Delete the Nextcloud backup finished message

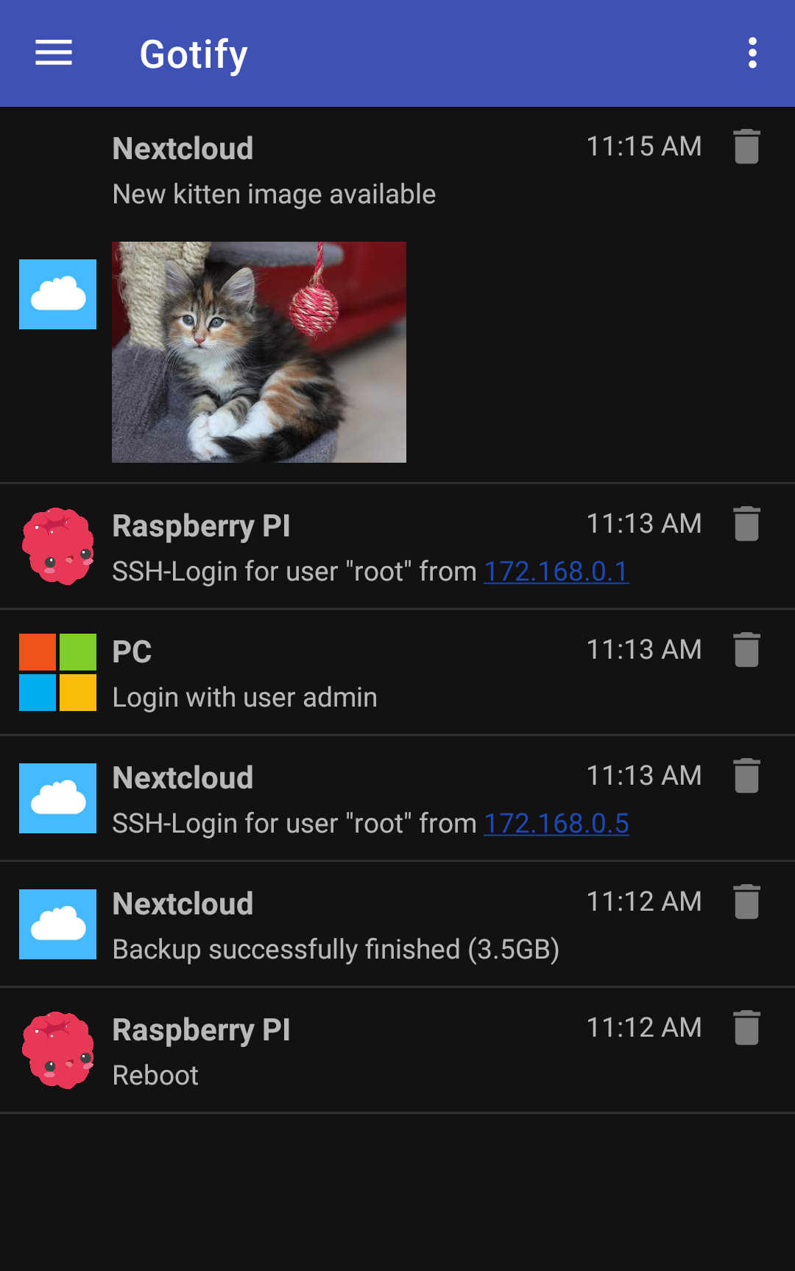pyautogui.click(x=746, y=901)
